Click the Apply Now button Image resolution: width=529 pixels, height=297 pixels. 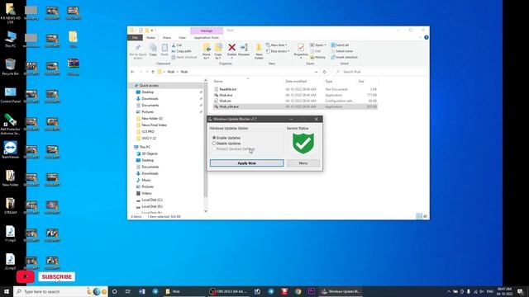(246, 163)
